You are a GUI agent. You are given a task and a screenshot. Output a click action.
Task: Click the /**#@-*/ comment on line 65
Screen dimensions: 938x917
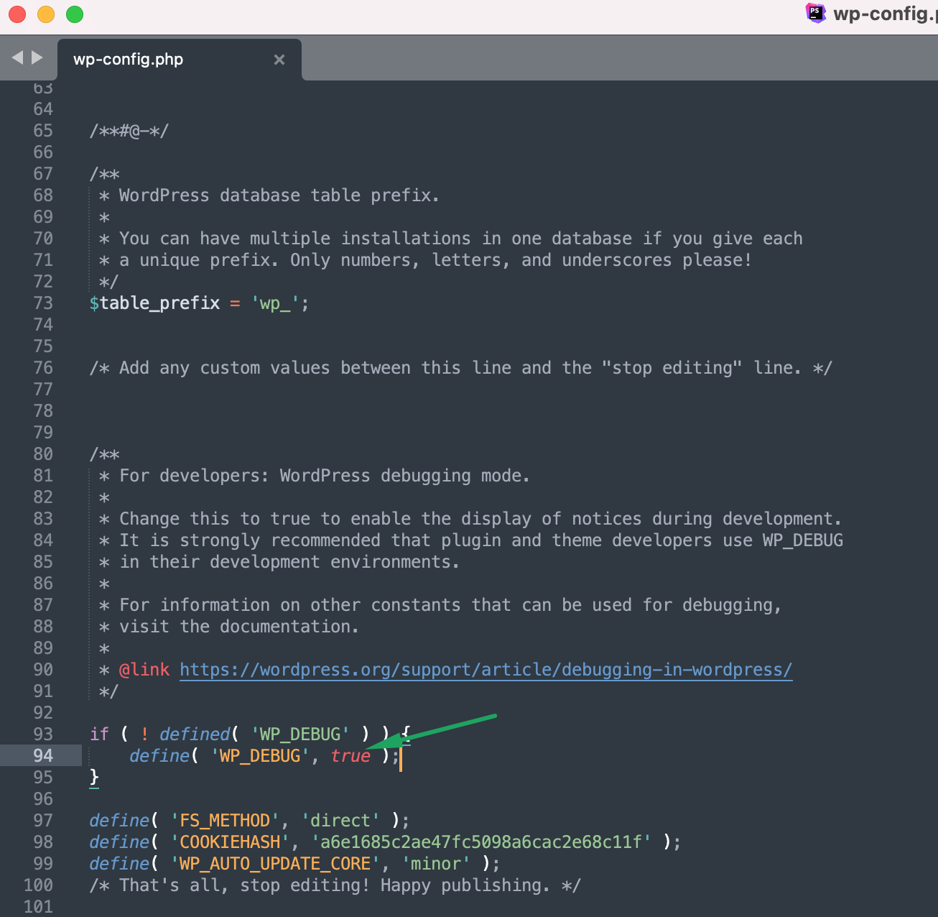(129, 131)
